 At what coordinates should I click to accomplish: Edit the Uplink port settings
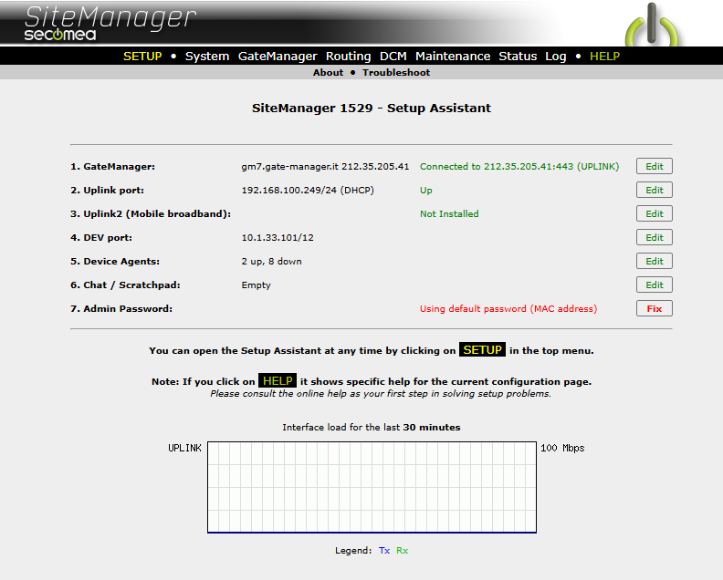pos(655,190)
